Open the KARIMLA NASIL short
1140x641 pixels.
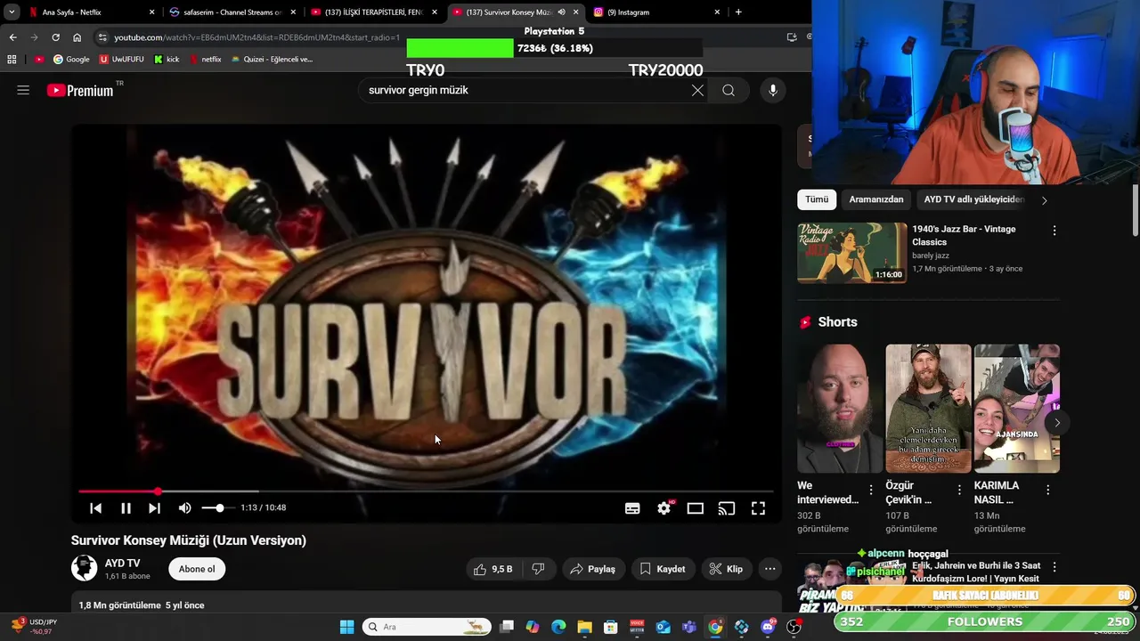[x=1016, y=409]
